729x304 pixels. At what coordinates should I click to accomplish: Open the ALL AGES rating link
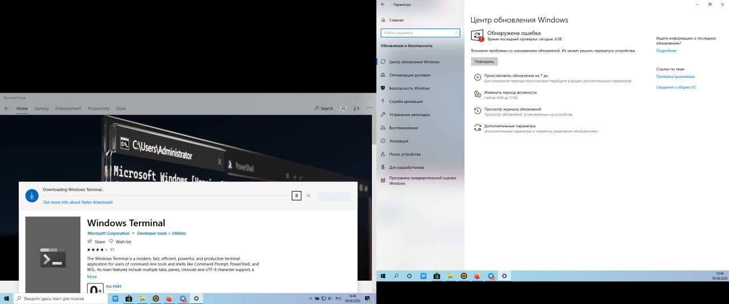pos(114,286)
